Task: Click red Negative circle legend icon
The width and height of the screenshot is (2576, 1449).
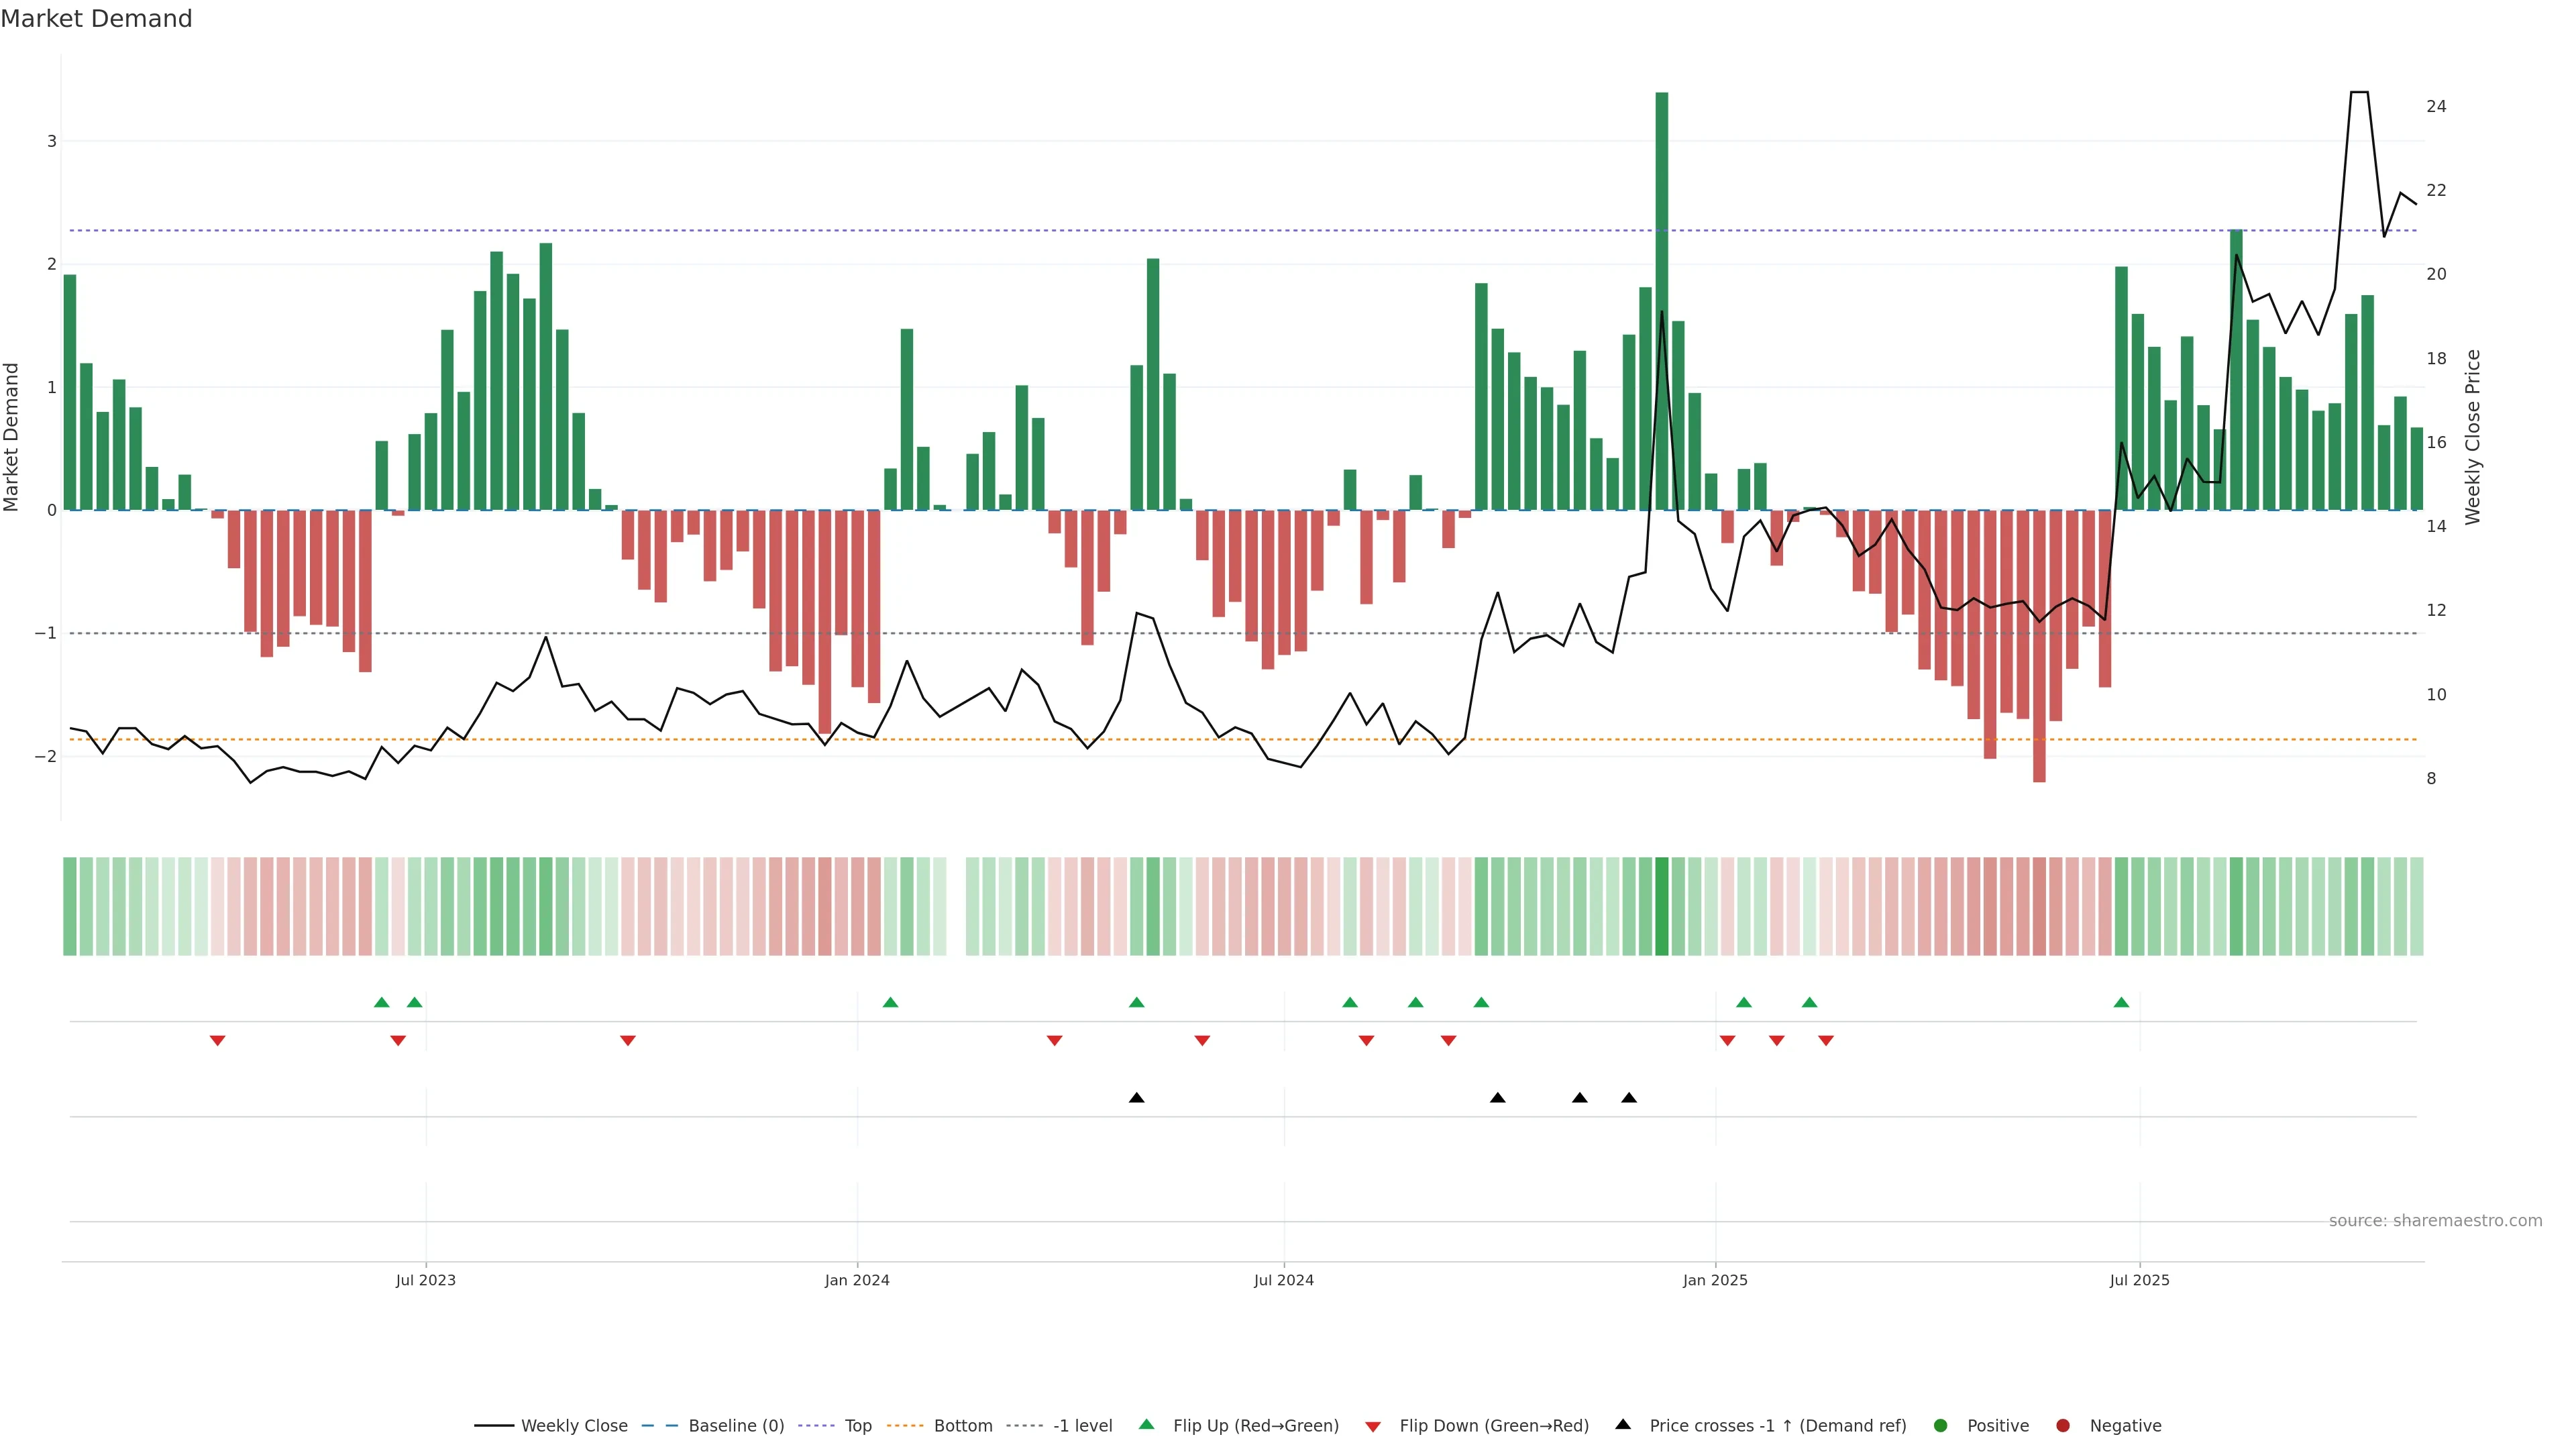Action: click(2063, 1425)
